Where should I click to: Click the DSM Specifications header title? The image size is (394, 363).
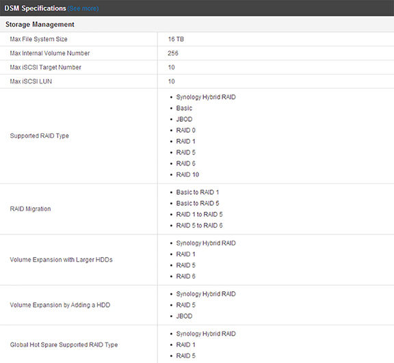coord(35,8)
